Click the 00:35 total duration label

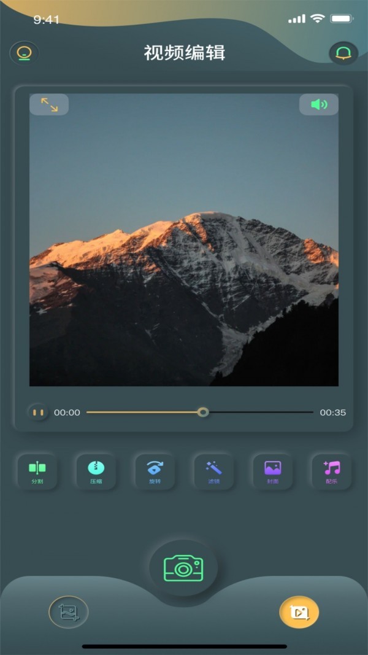click(x=332, y=413)
